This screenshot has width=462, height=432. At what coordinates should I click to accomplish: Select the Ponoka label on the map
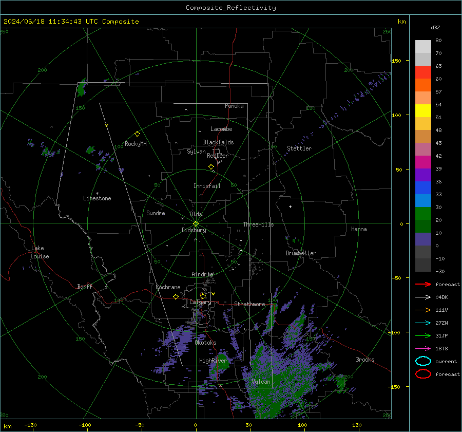point(234,106)
